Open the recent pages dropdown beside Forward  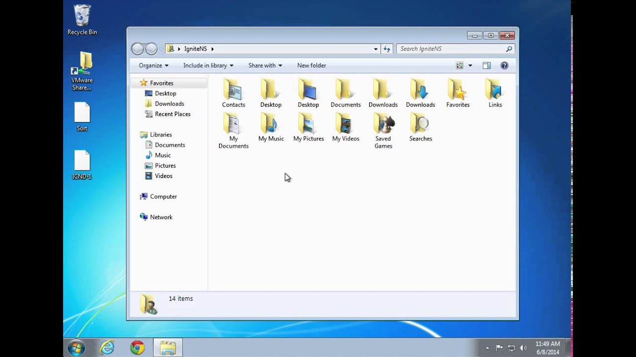point(161,49)
